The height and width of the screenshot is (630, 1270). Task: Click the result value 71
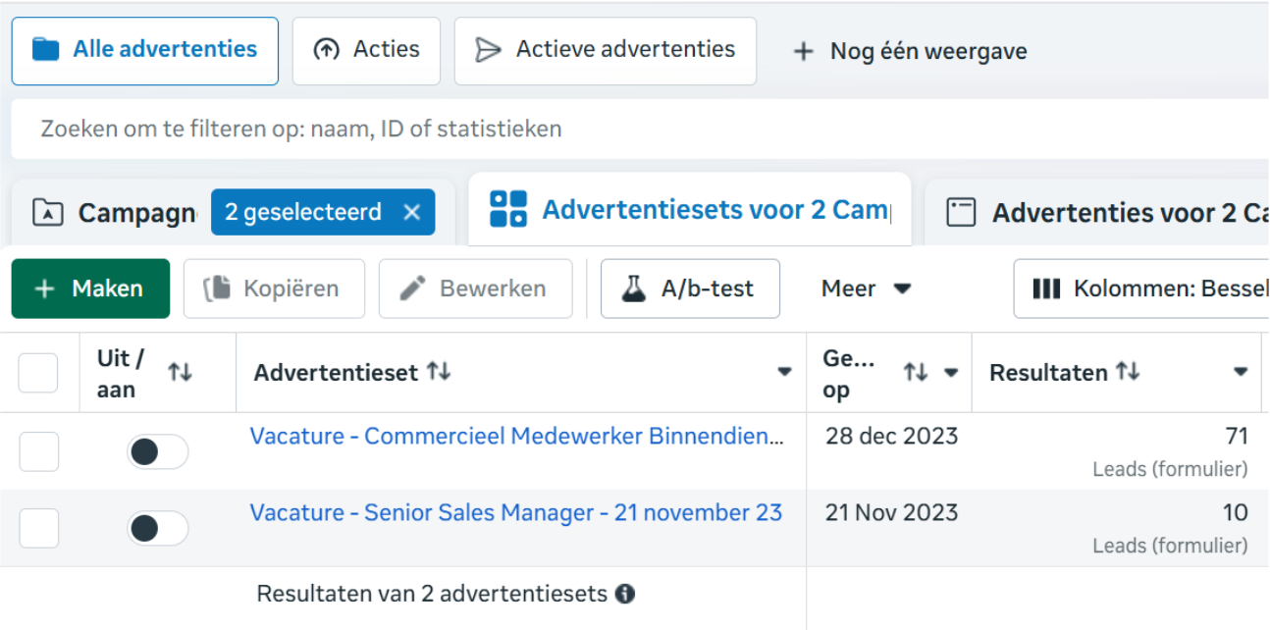1236,436
